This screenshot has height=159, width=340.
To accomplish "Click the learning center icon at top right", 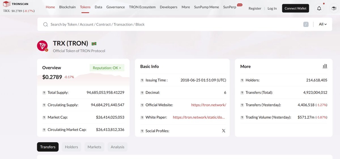I will [x=334, y=8].
